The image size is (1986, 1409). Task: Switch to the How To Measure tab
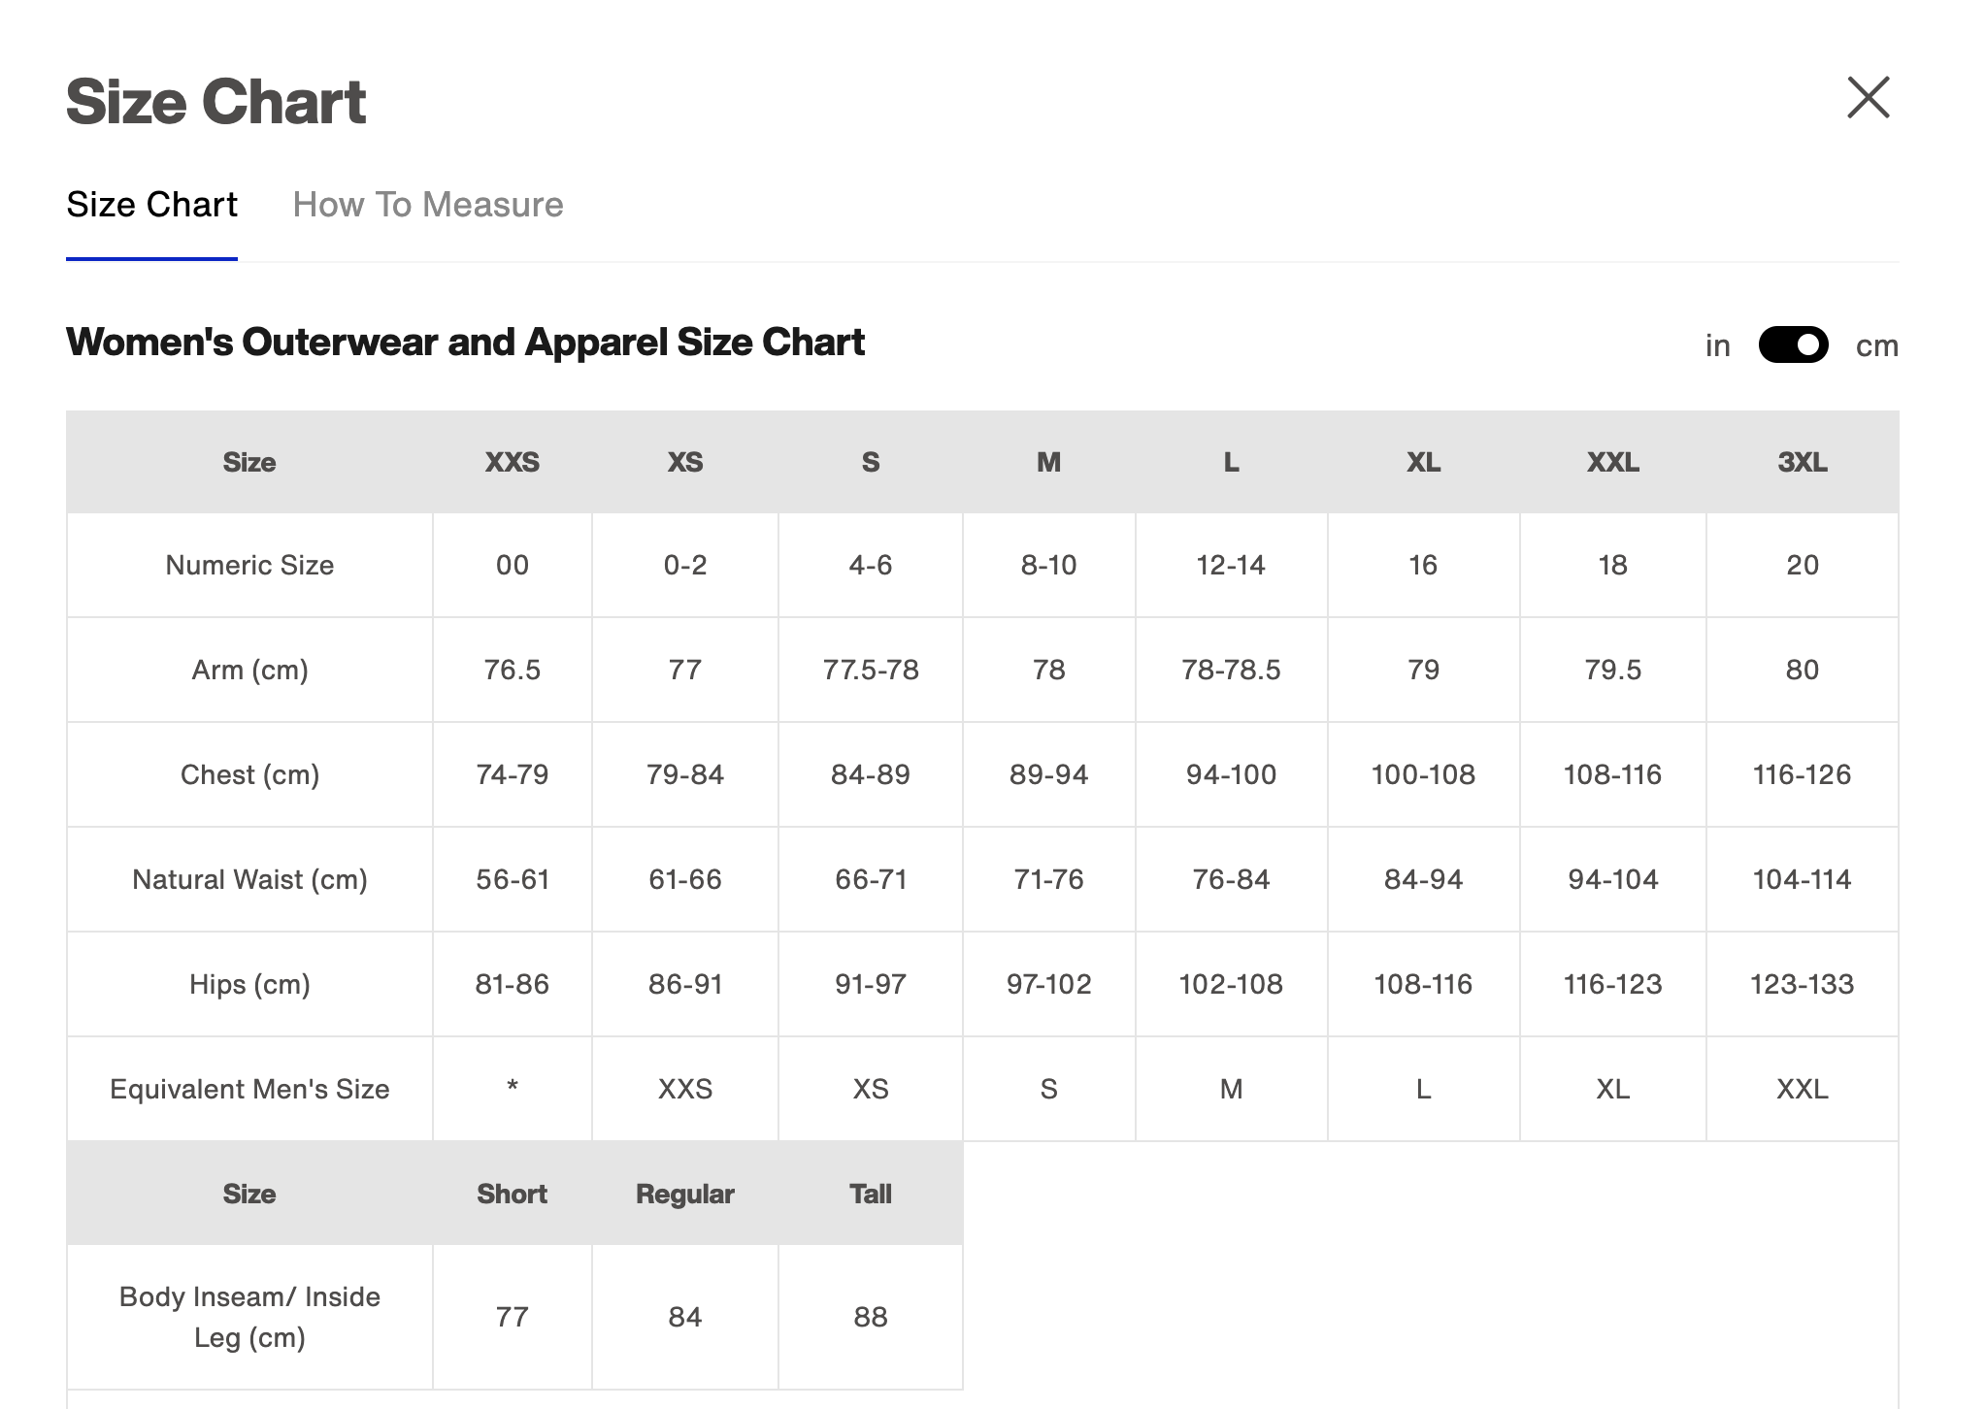(x=428, y=205)
